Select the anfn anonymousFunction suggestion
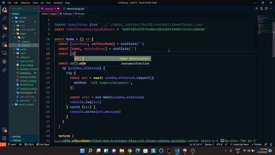This screenshot has width=275, height=155. point(113,63)
